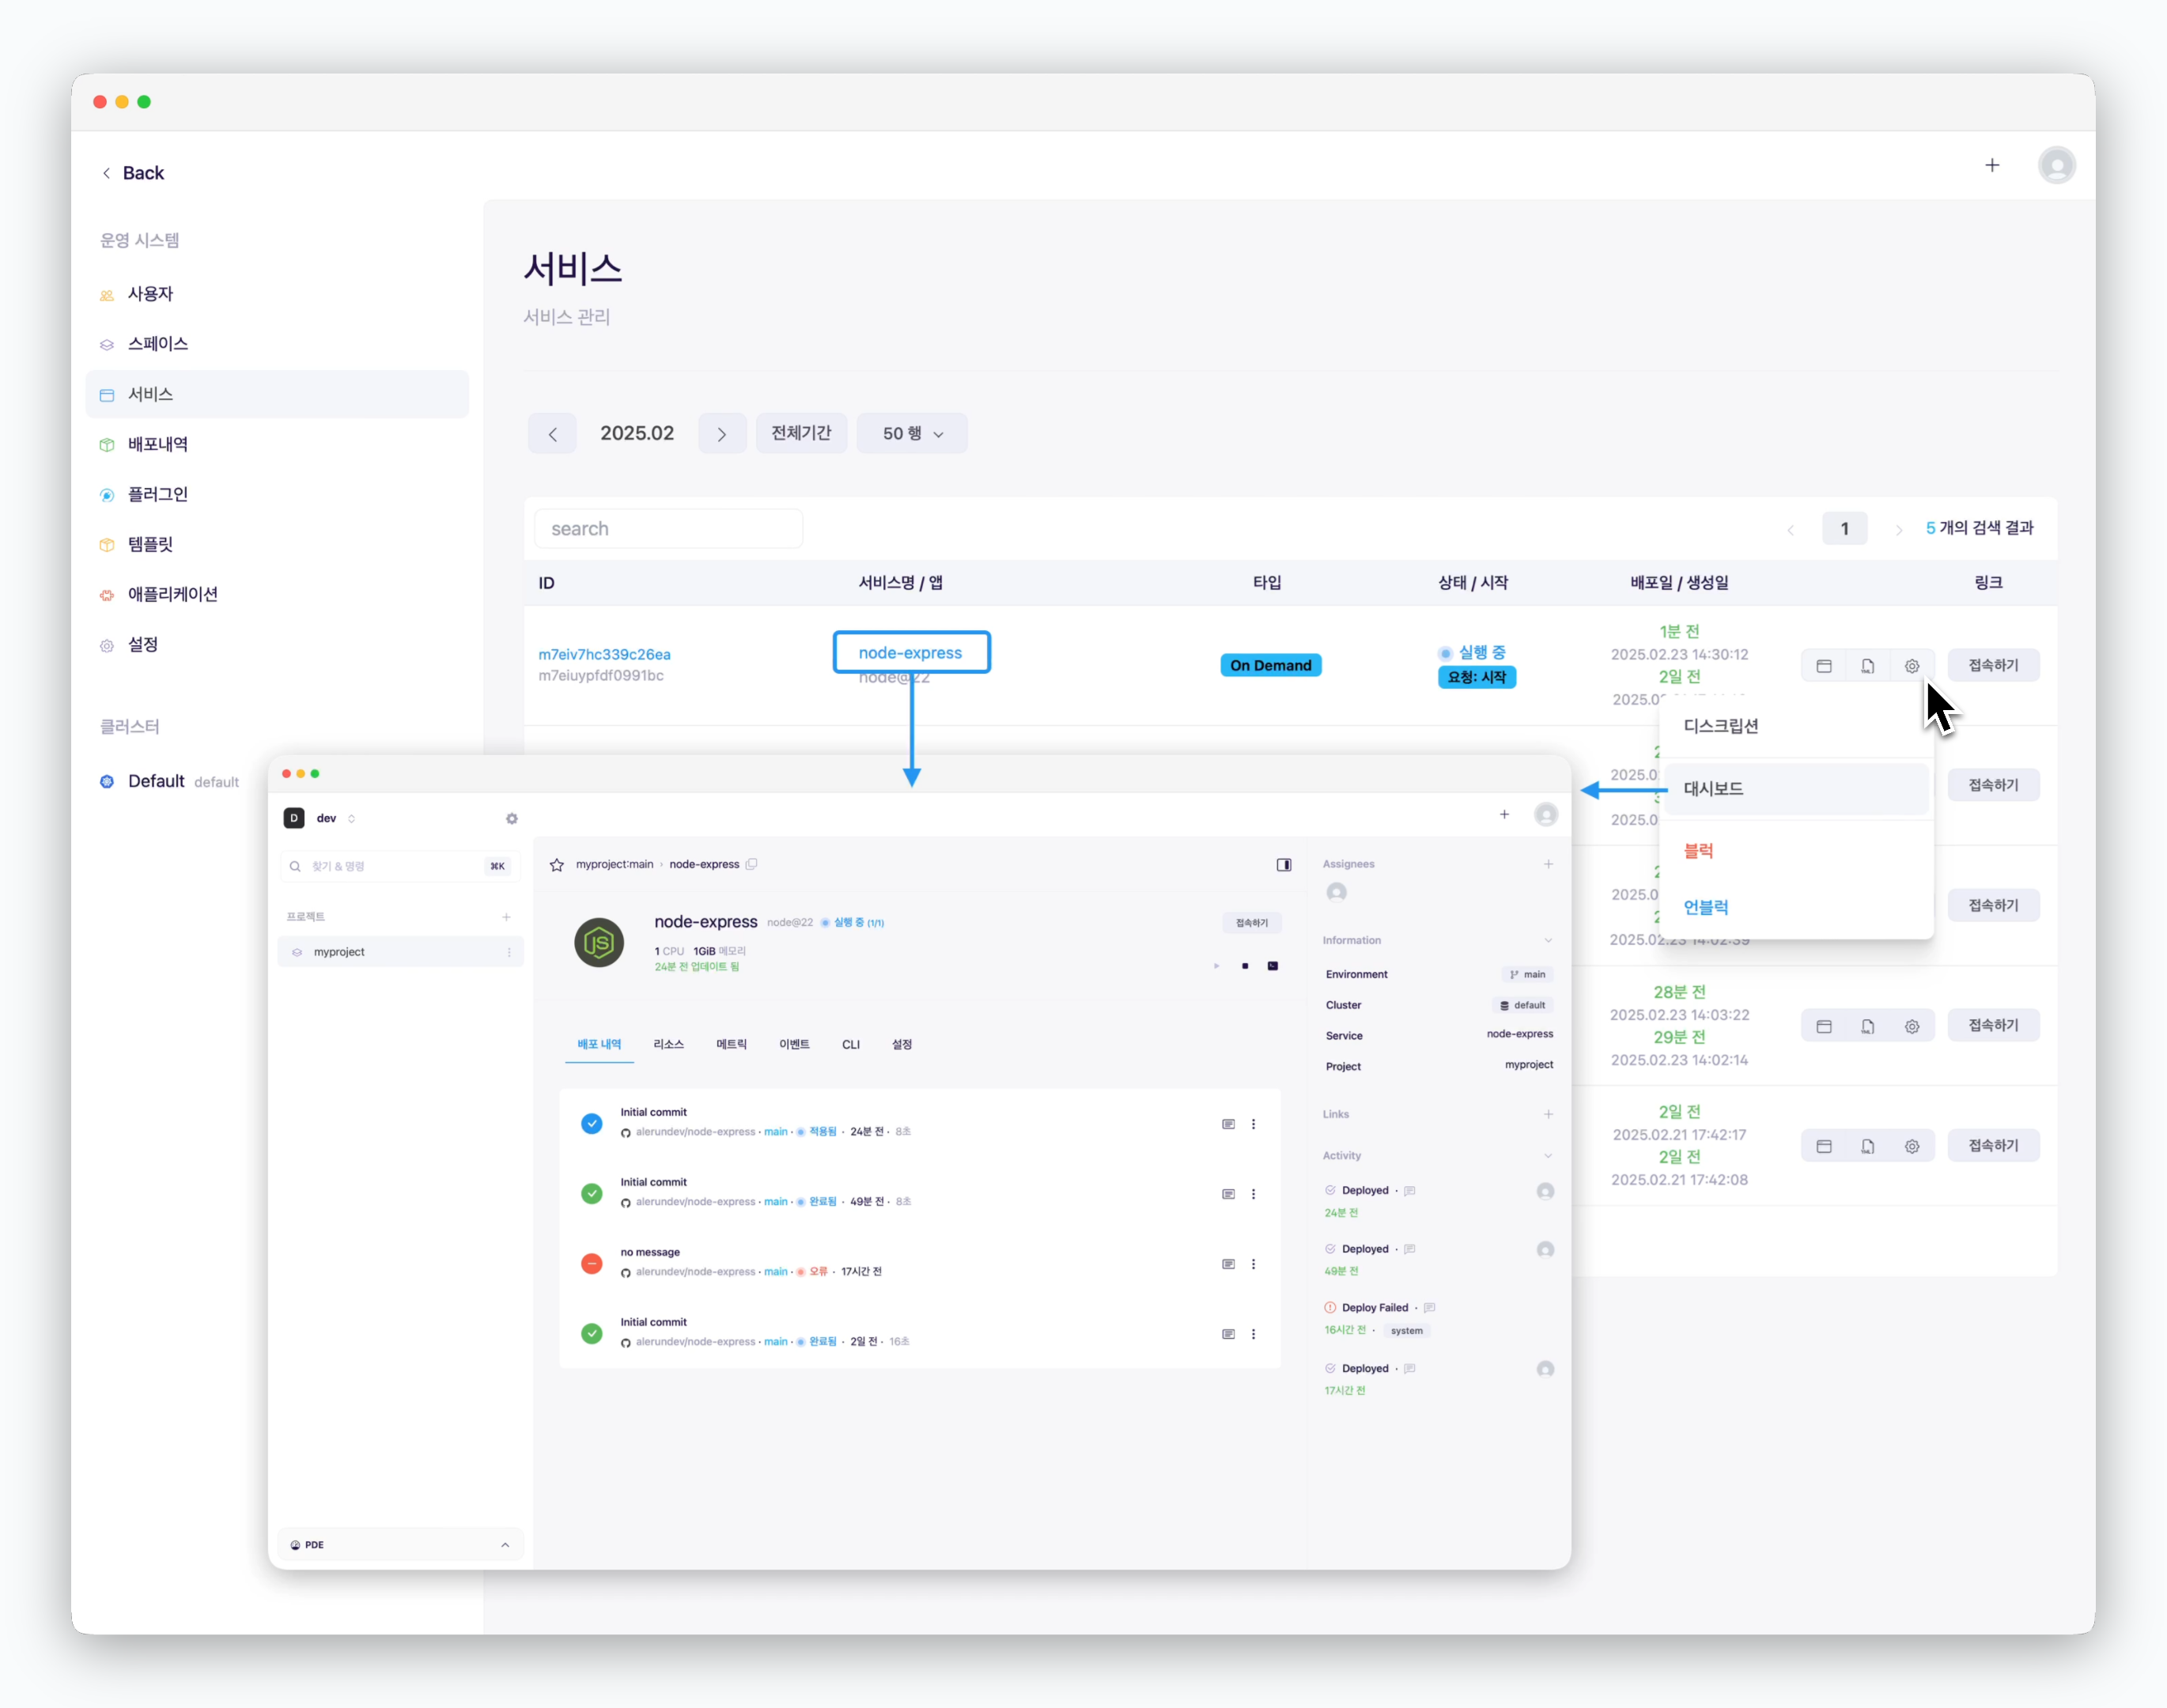The image size is (2167, 1708).
Task: Click the 찾기 & 명령 search box
Action: pos(400,866)
